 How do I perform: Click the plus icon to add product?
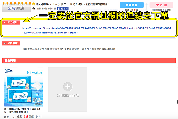pos(68,87)
